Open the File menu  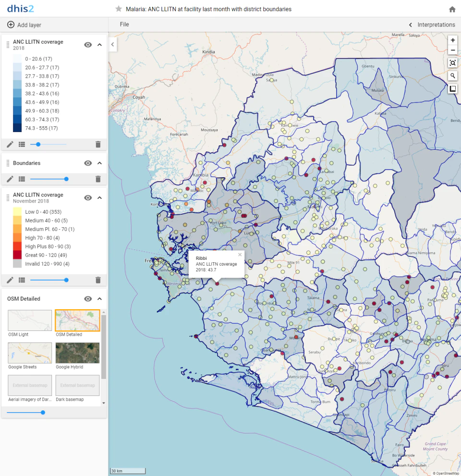124,24
